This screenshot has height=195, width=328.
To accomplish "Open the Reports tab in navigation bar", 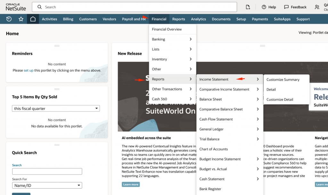I will 178,19.
